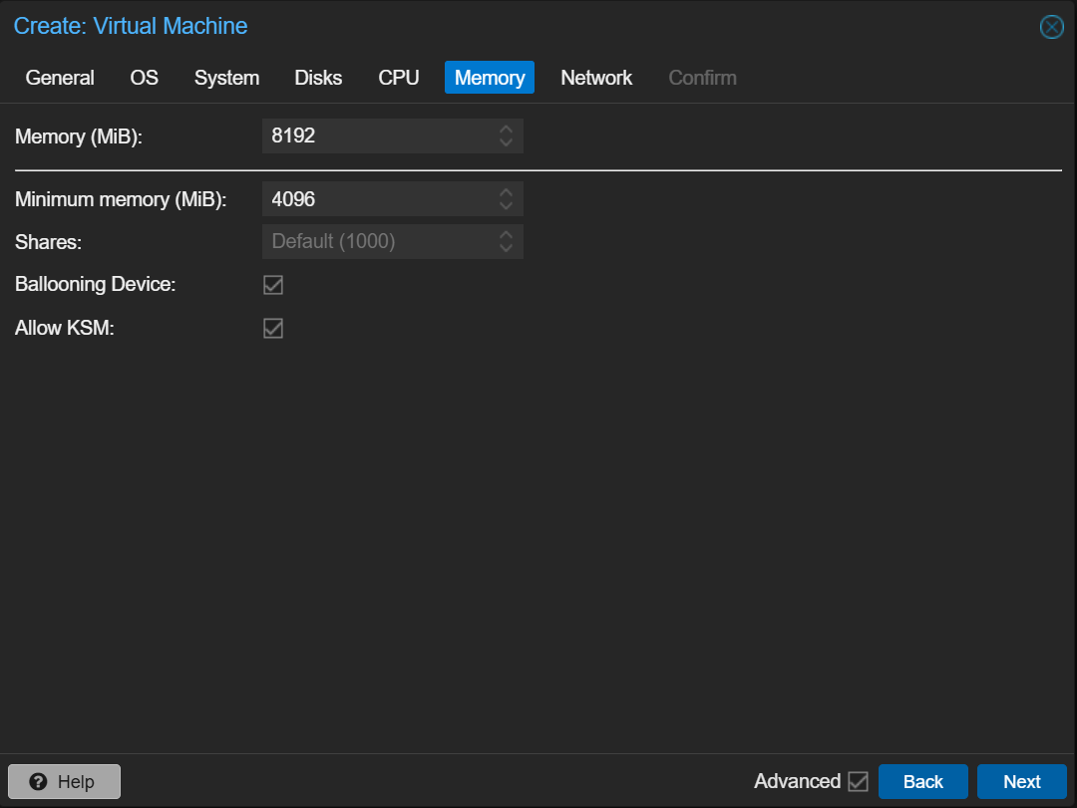Screen dimensions: 1077x808
Task: Decrease Minimum memory with down spinner arrow
Action: pos(506,205)
